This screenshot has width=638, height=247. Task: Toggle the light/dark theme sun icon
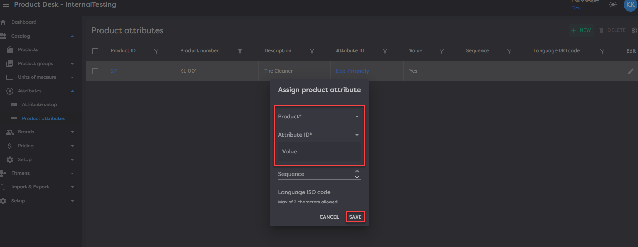click(x=613, y=5)
